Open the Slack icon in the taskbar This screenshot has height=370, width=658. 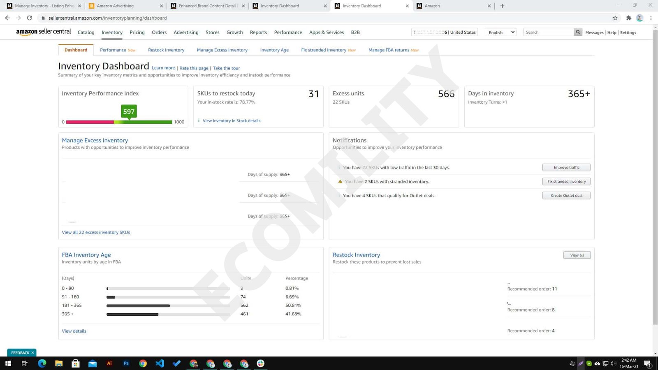coord(261,363)
